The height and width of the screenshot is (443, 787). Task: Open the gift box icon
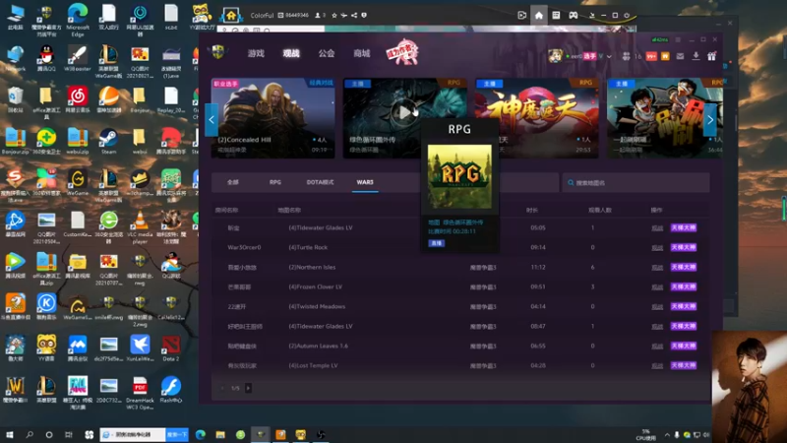pos(711,56)
